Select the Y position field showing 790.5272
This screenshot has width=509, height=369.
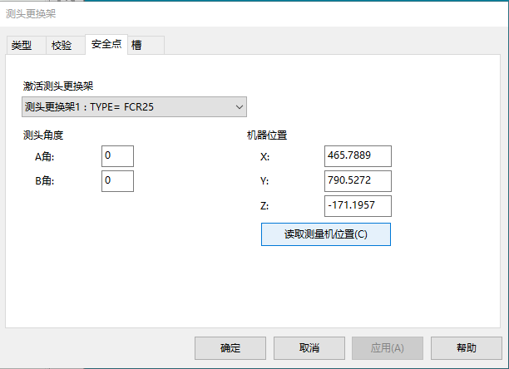(357, 181)
